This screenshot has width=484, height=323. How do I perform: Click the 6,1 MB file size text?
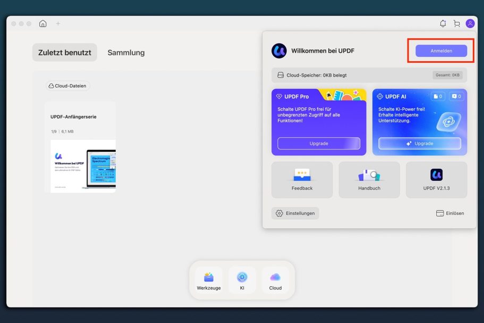pyautogui.click(x=67, y=131)
